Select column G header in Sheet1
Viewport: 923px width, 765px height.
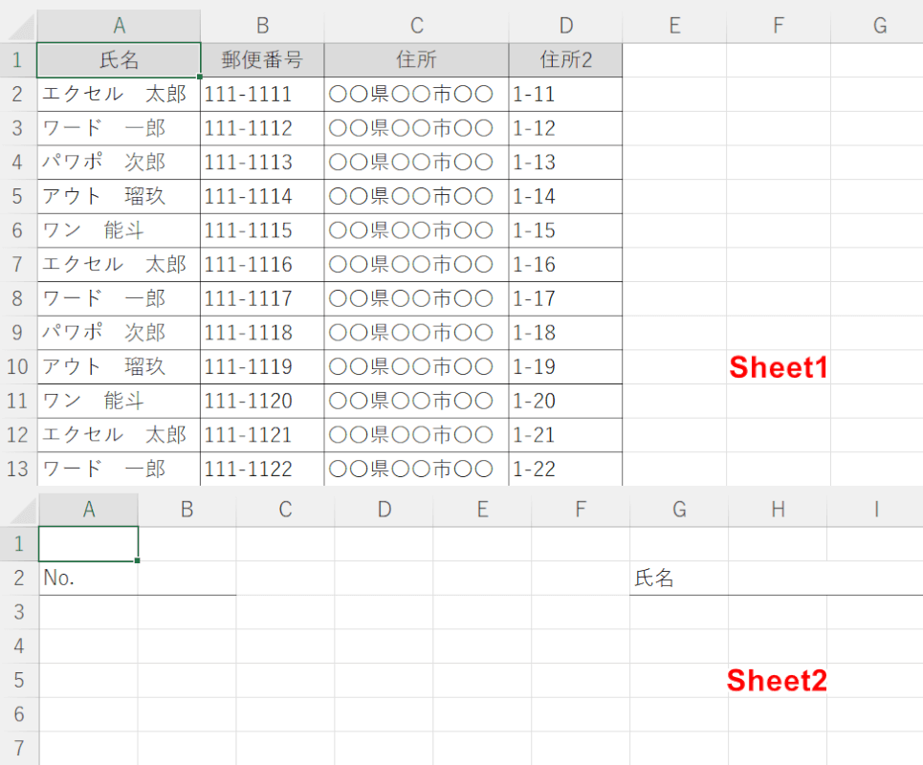click(x=877, y=26)
